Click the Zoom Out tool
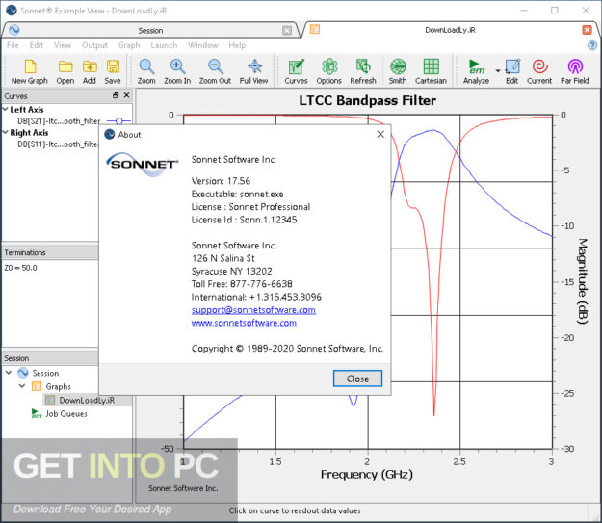 point(215,71)
